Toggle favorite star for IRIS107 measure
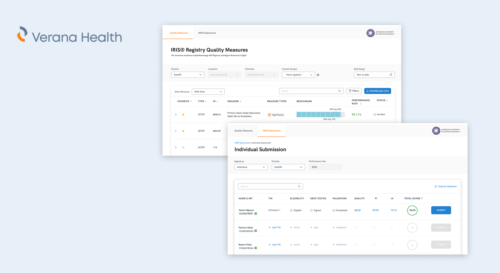500x273 pixels. pyautogui.click(x=183, y=131)
